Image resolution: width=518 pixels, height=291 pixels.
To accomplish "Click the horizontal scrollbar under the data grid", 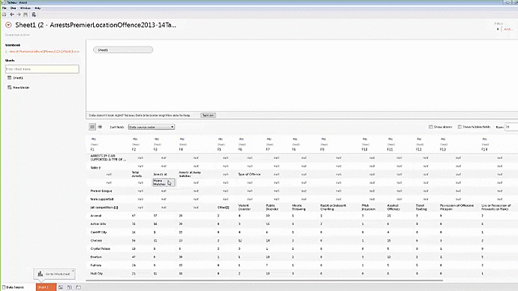I will pos(264,280).
